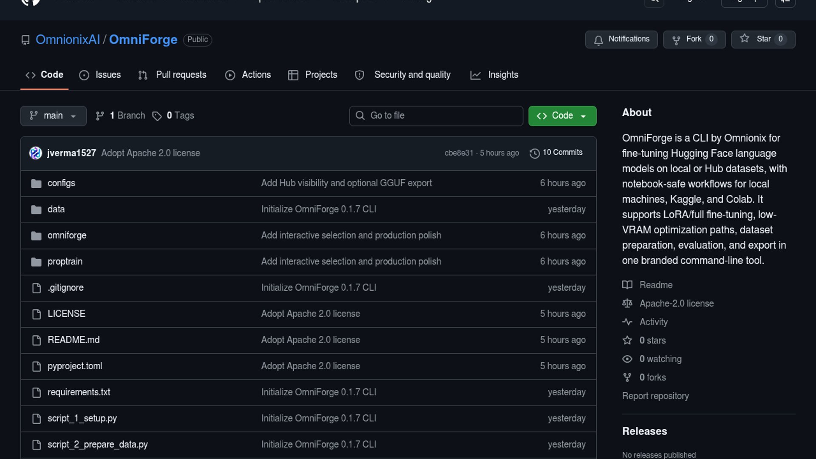Click the Report repository link
The width and height of the screenshot is (816, 459).
655,396
